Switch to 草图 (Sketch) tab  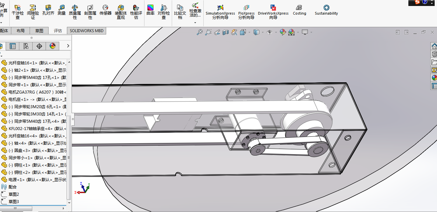point(39,31)
